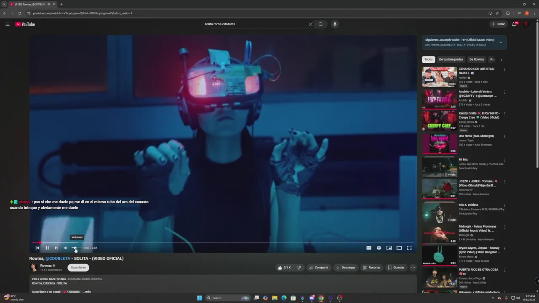Click the Recortar clip button
The image size is (539, 303).
(x=371, y=267)
